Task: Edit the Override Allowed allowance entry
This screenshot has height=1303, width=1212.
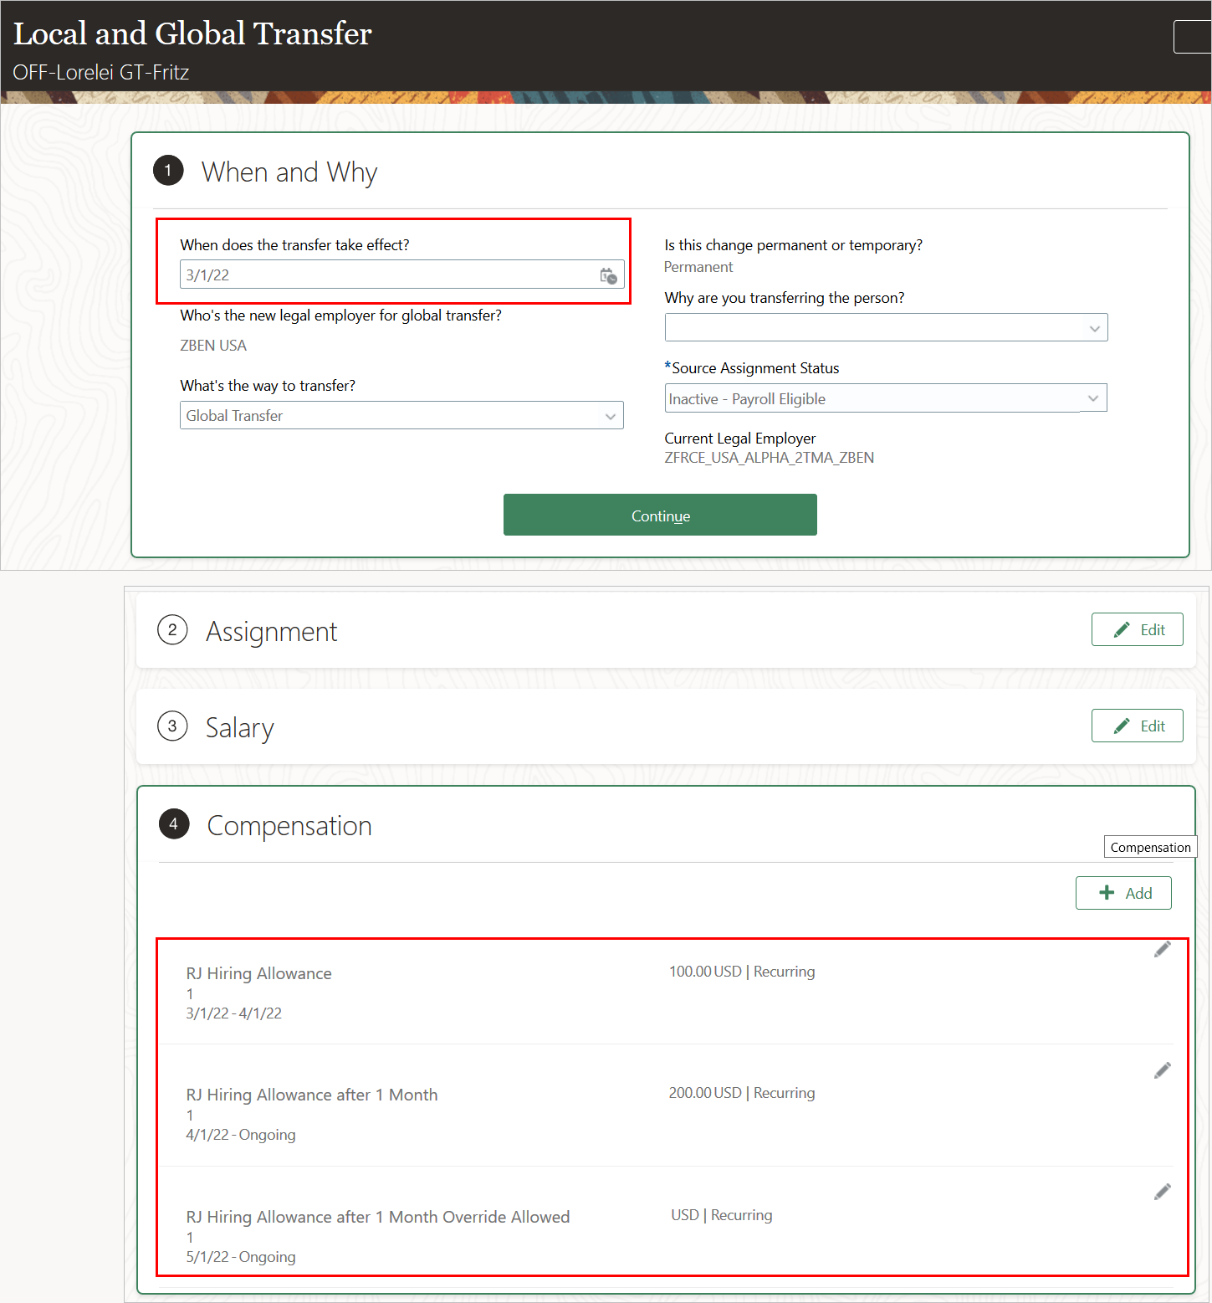Action: point(1162,1192)
